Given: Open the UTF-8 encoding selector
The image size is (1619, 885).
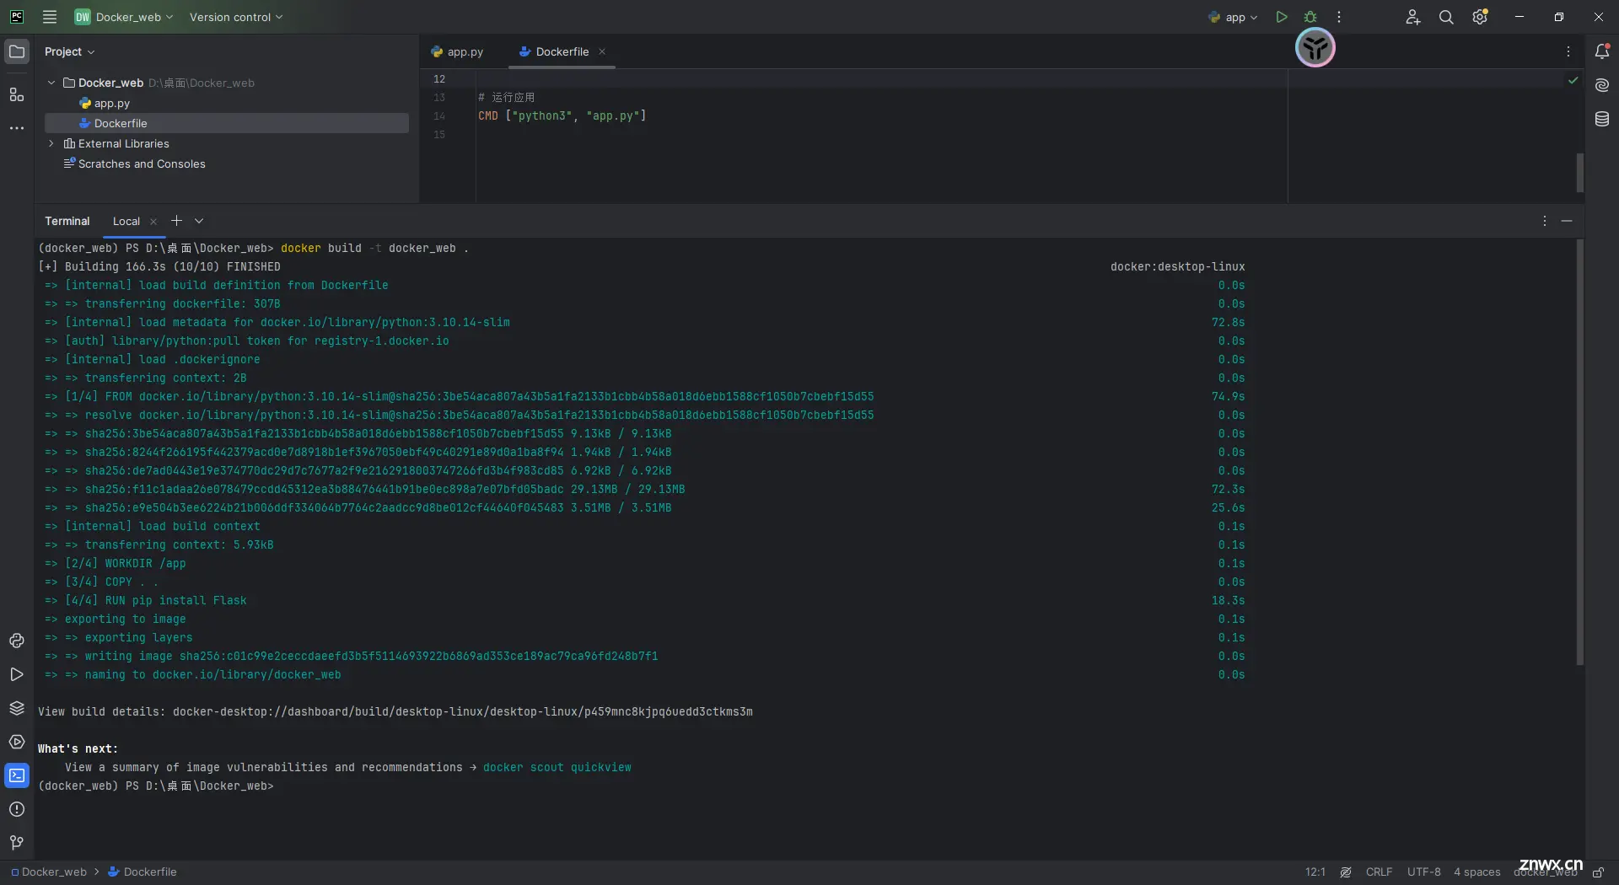Looking at the screenshot, I should coord(1424,872).
